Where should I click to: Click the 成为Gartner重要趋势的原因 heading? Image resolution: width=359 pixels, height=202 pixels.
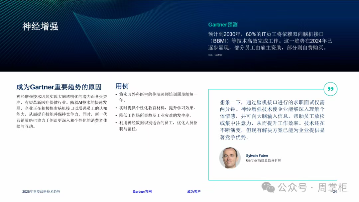click(x=59, y=87)
